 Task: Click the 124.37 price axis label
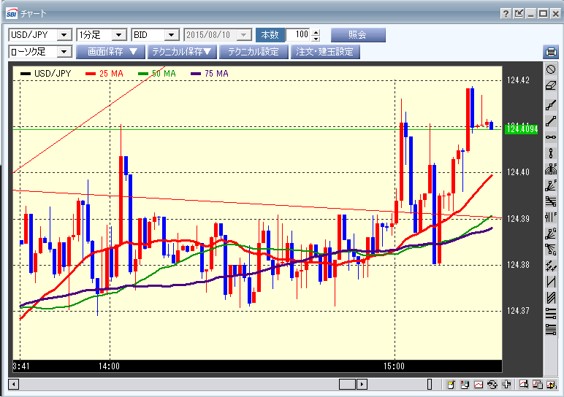click(518, 311)
